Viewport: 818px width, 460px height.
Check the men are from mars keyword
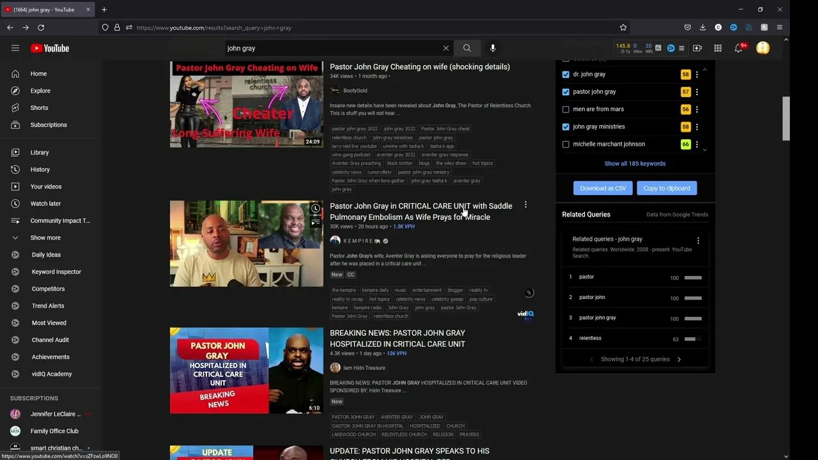[566, 109]
